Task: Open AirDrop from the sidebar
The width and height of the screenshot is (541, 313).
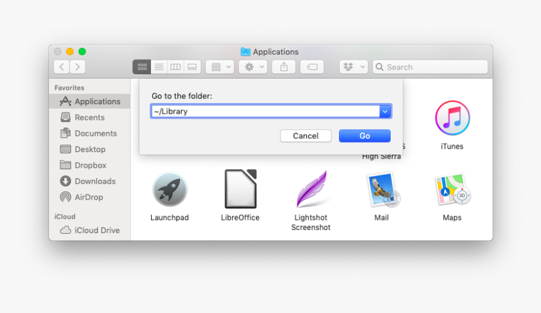Action: coord(90,197)
